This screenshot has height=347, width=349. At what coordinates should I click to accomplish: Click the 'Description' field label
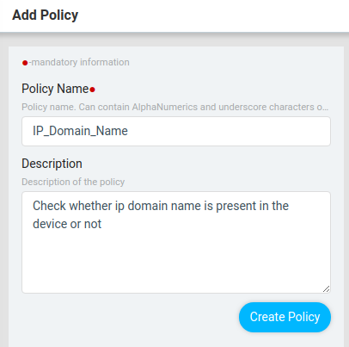pyautogui.click(x=52, y=164)
